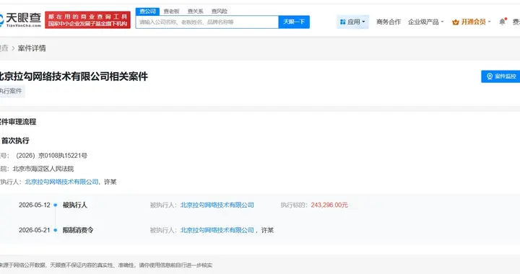
Task: Open the red promotional banner beside the logo
Action: [x=87, y=20]
